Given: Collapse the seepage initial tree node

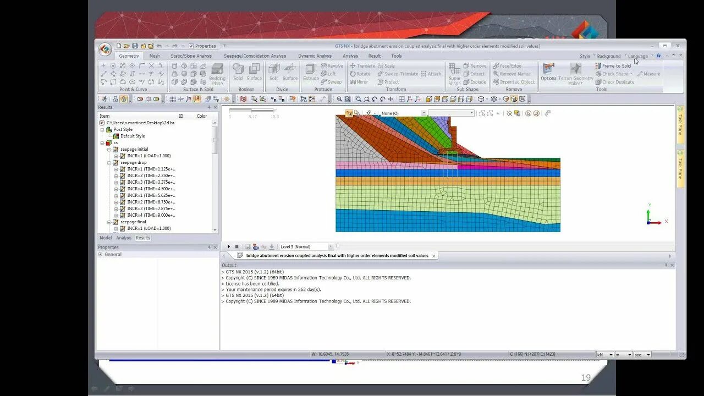Looking at the screenshot, I should pos(109,150).
